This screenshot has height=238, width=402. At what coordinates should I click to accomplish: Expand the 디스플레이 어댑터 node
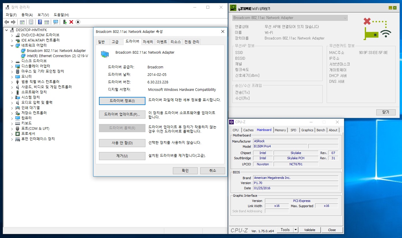[12, 66]
